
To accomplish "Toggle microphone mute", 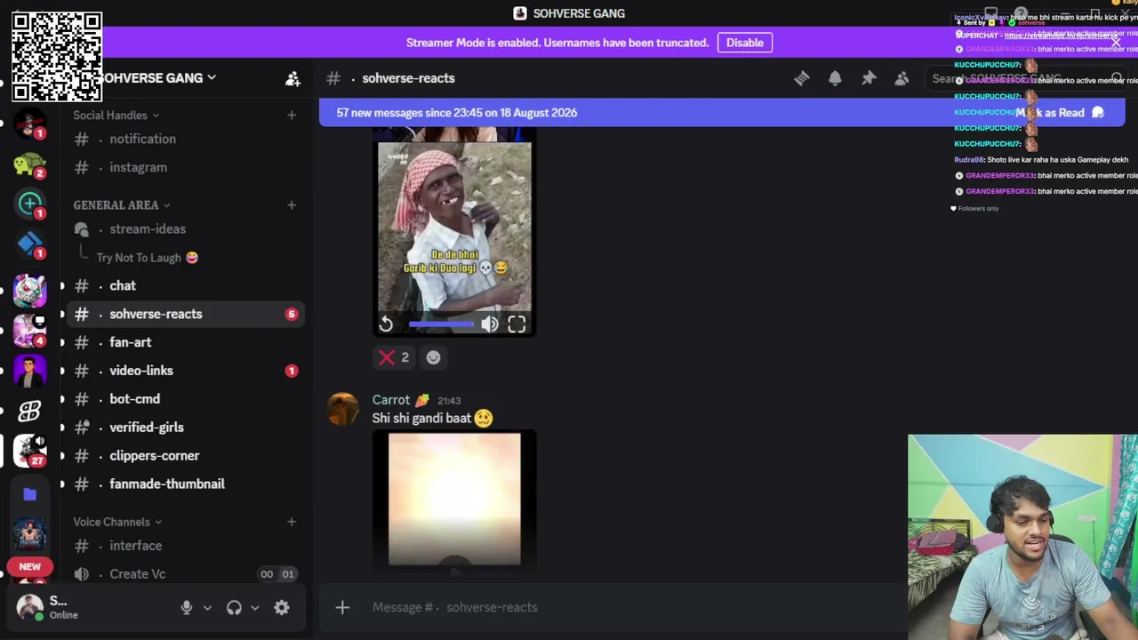I will point(187,607).
